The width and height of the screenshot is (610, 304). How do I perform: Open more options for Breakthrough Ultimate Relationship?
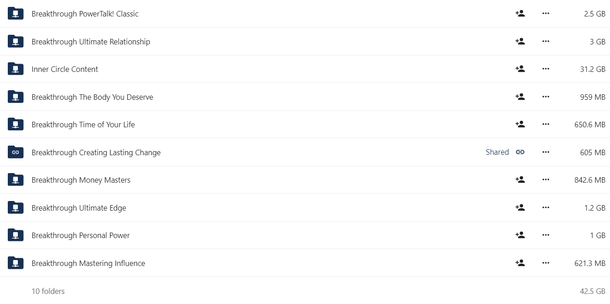point(545,41)
